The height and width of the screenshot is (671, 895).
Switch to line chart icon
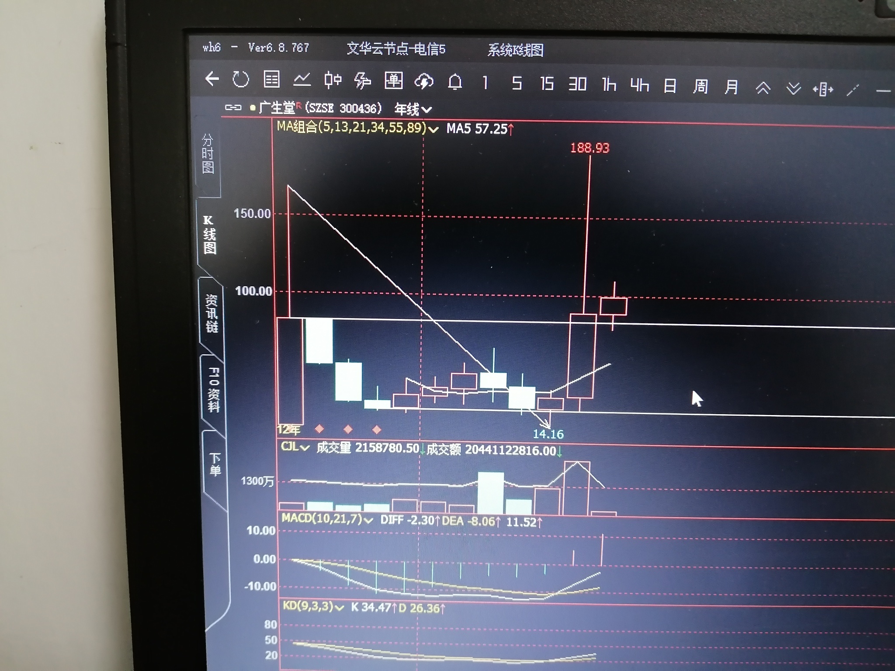pyautogui.click(x=302, y=80)
